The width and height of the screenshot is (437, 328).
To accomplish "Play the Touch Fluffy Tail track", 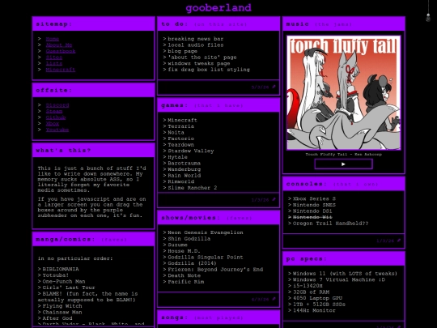I will (343, 164).
